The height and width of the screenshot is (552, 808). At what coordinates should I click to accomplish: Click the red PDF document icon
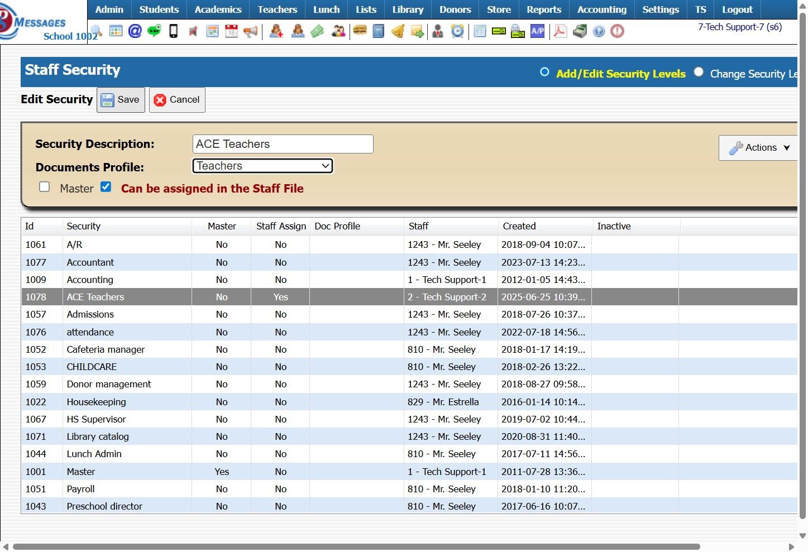pos(560,31)
